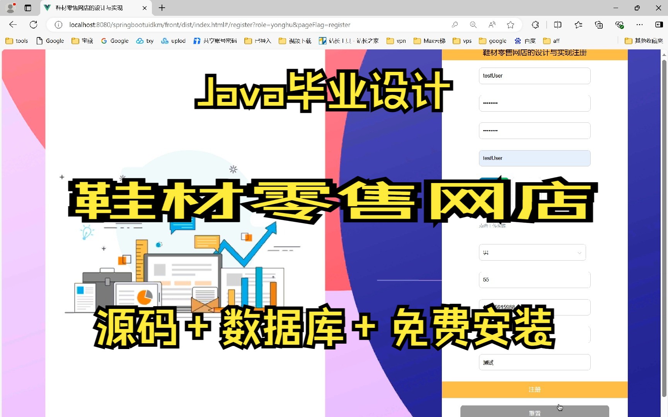Screen dimensions: 668x417
Task: Open the settings and more menu
Action: [640, 25]
